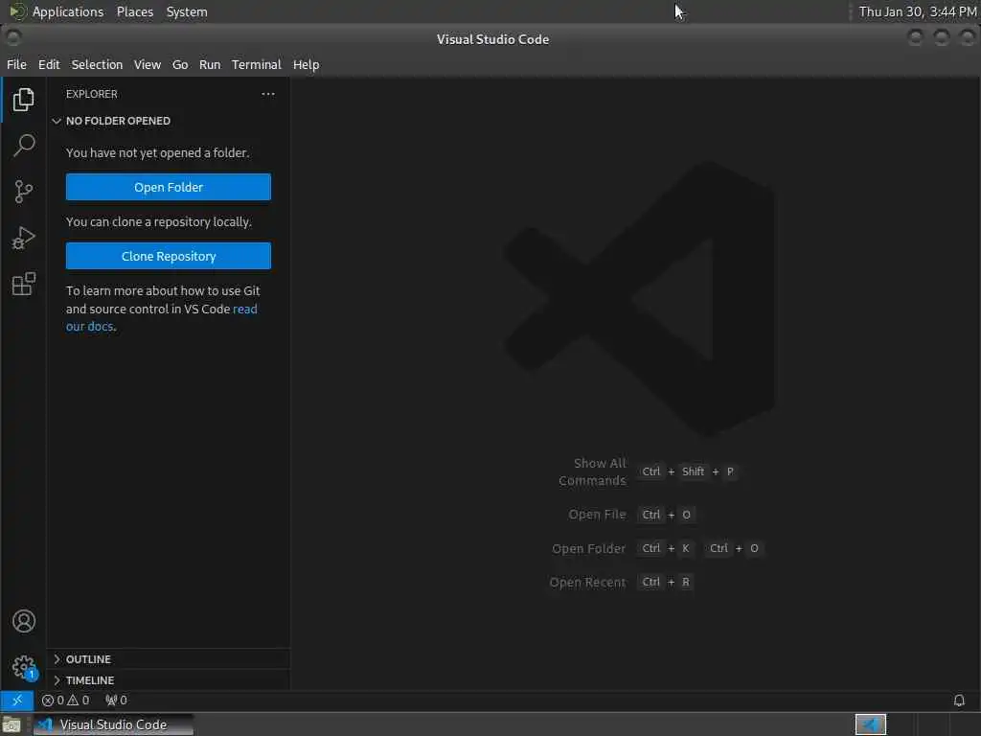The width and height of the screenshot is (981, 736).
Task: Open the Accounts menu icon
Action: click(x=24, y=621)
